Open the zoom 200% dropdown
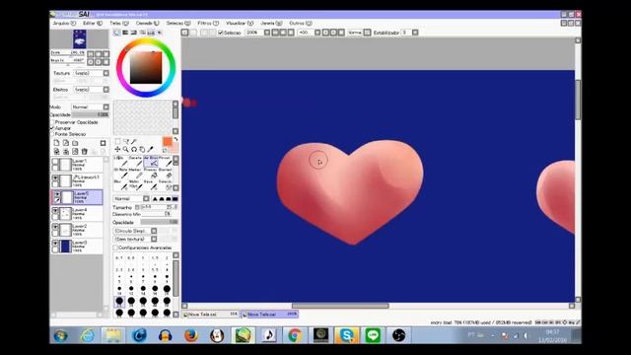 [267, 33]
